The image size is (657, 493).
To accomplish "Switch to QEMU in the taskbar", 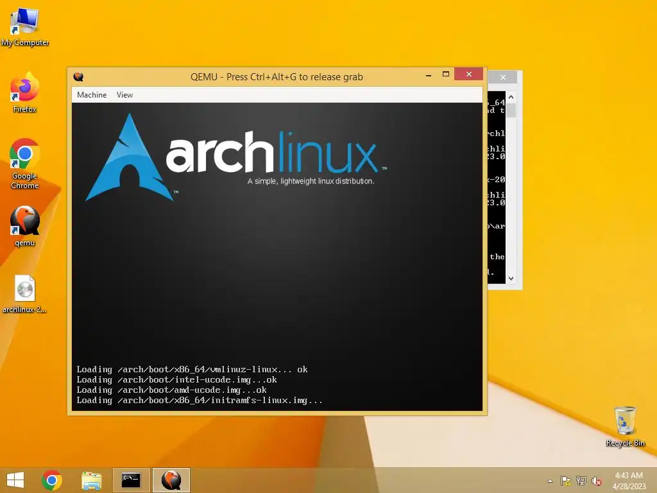I will coord(171,480).
